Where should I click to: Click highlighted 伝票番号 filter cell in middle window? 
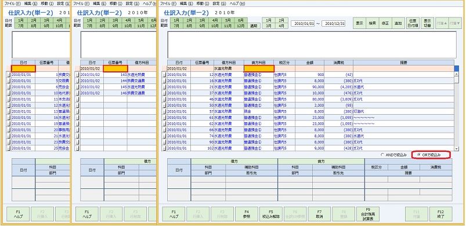tap(115, 68)
